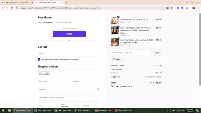Open the taskbar clock and date
The width and height of the screenshot is (201, 113).
pos(190,110)
